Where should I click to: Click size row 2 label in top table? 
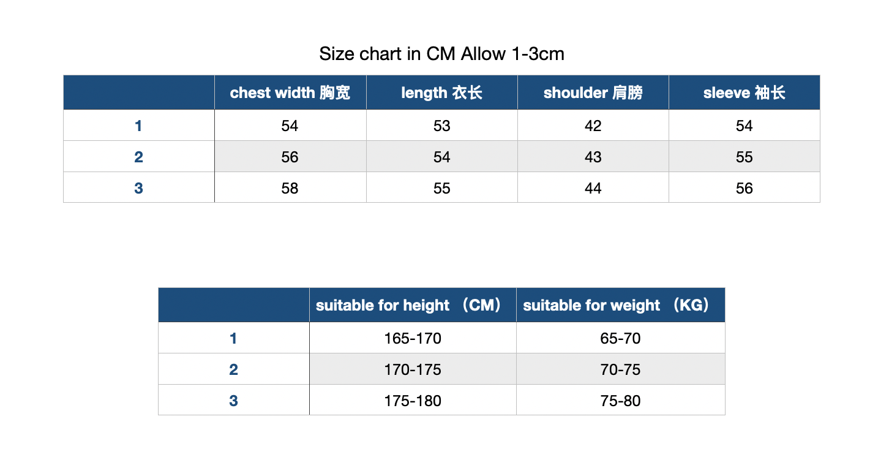(x=139, y=157)
